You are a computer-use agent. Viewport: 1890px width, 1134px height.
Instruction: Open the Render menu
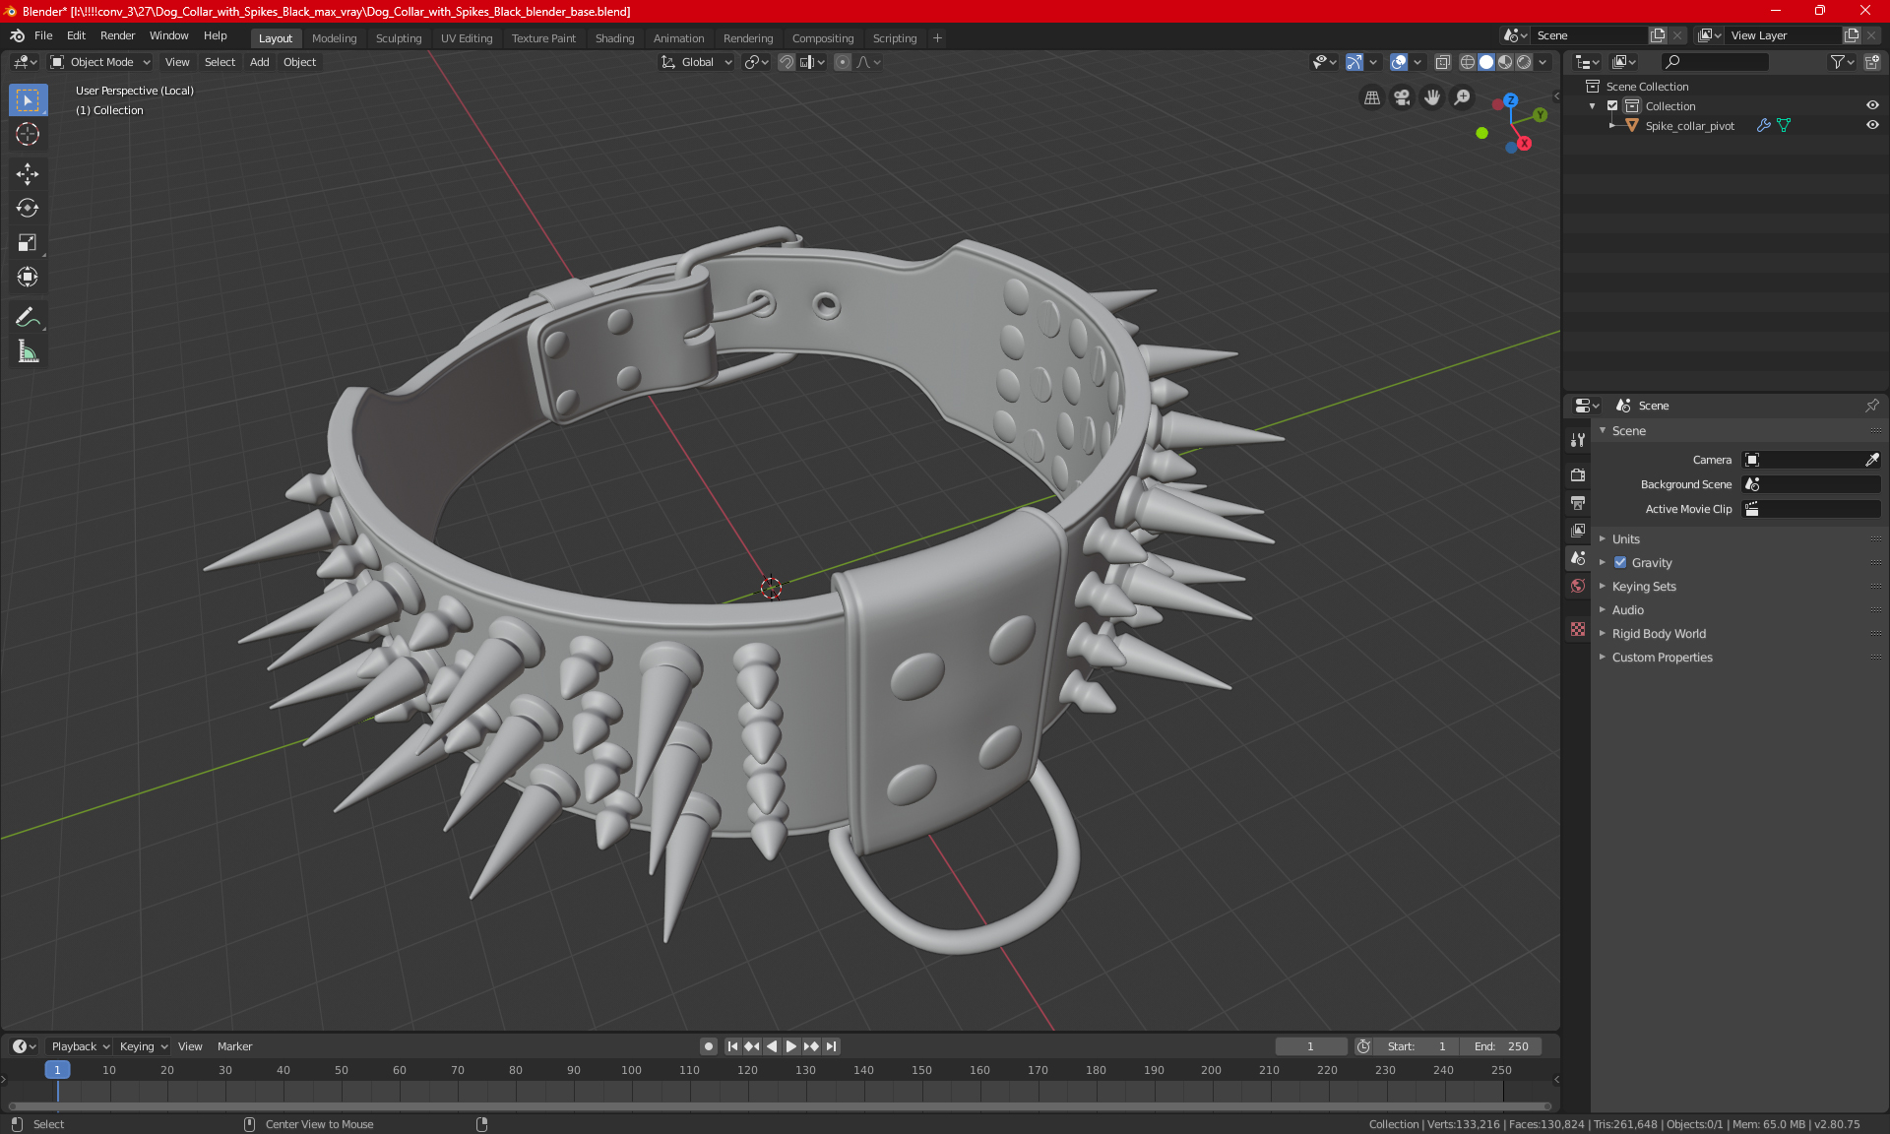117,35
